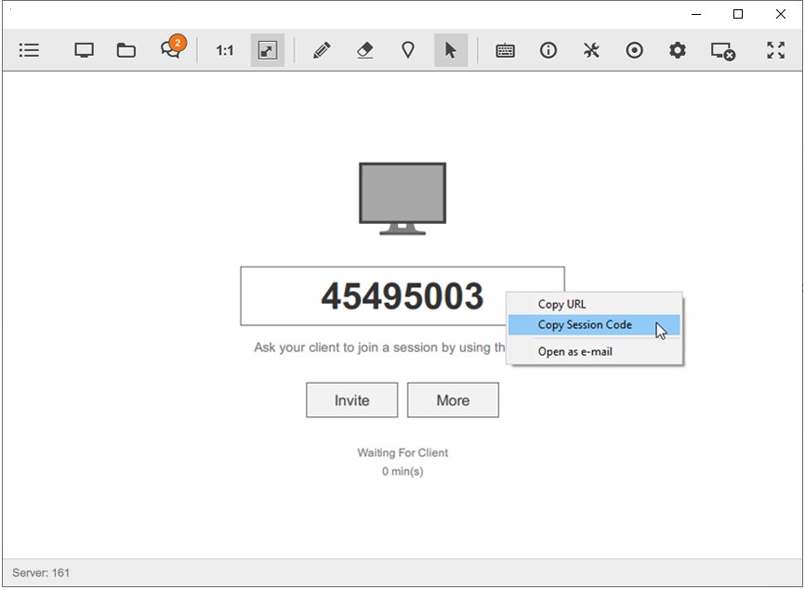
Task: Toggle the fit-to-window scaling button
Action: [268, 50]
